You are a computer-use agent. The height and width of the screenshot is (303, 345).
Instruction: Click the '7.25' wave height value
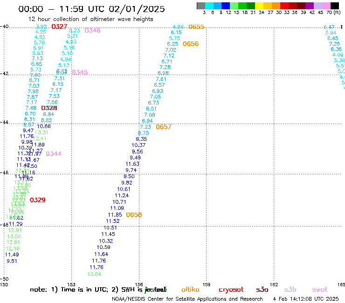pyautogui.click(x=334, y=44)
